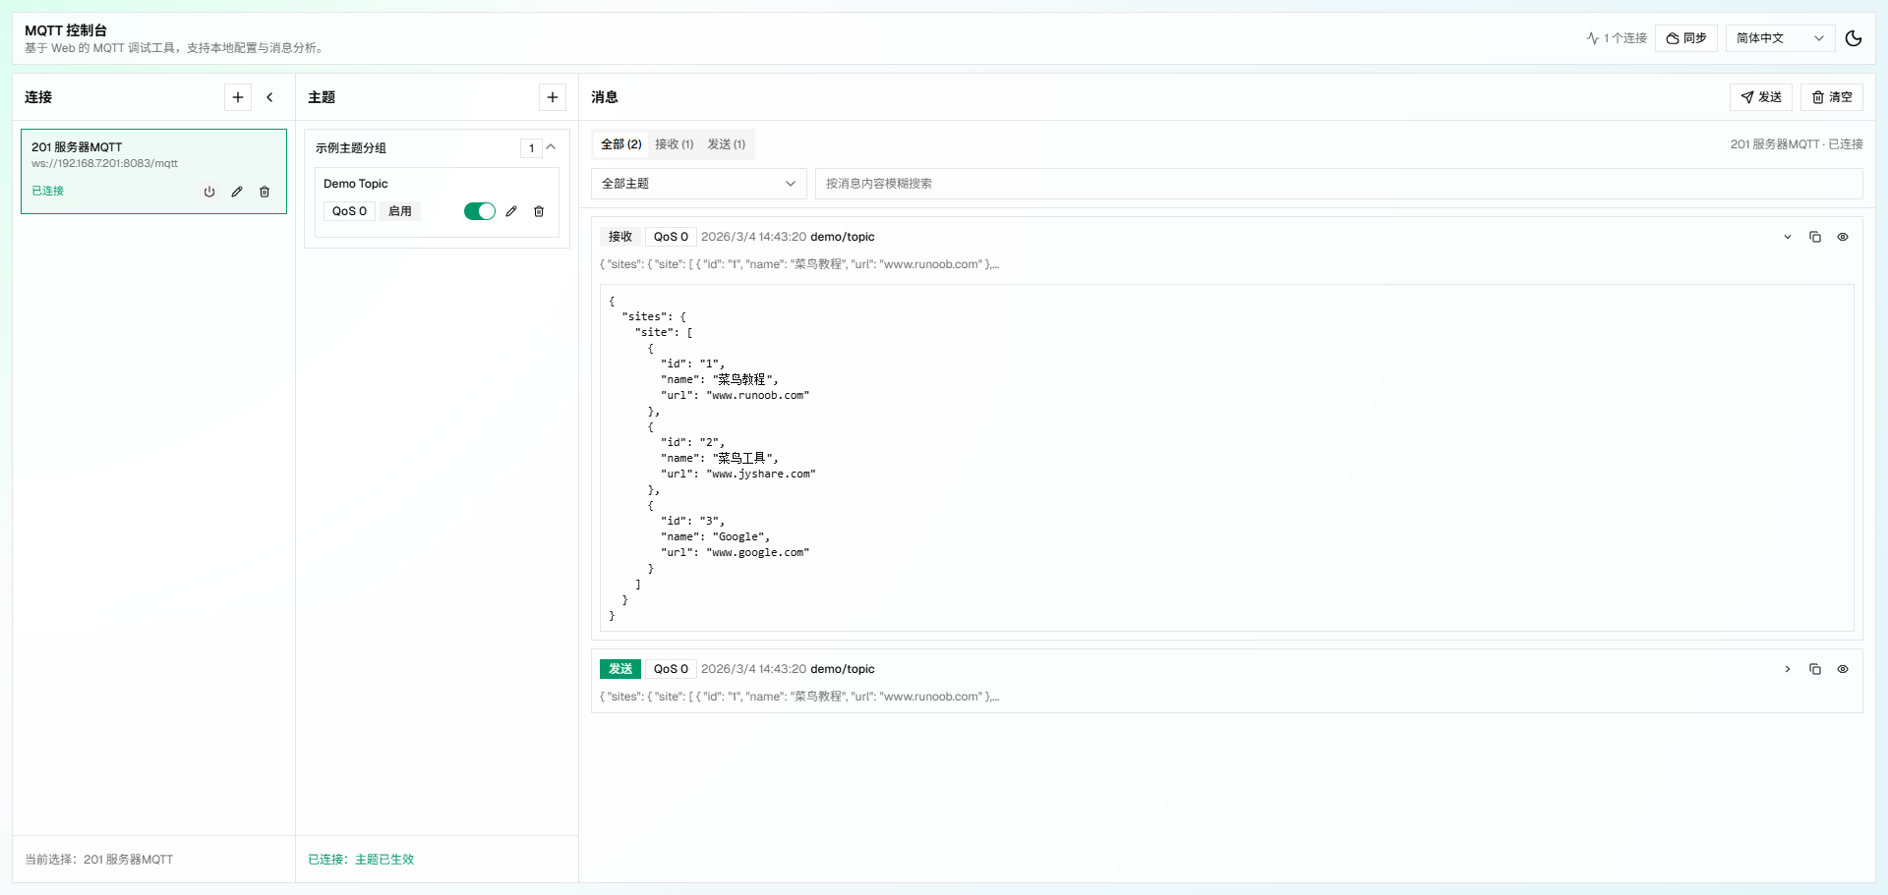Click the message content search field

pos(1337,184)
